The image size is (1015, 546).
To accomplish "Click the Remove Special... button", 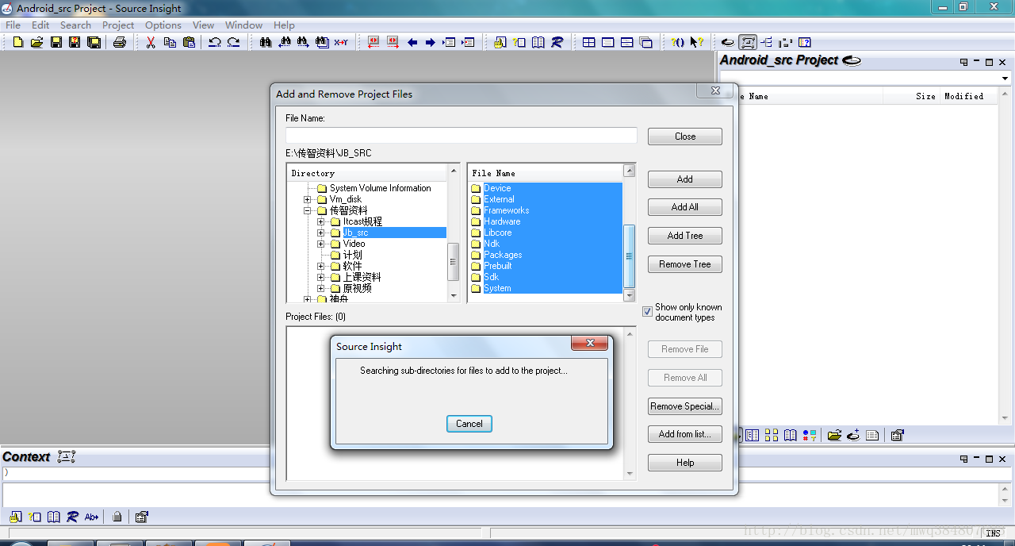I will point(685,406).
